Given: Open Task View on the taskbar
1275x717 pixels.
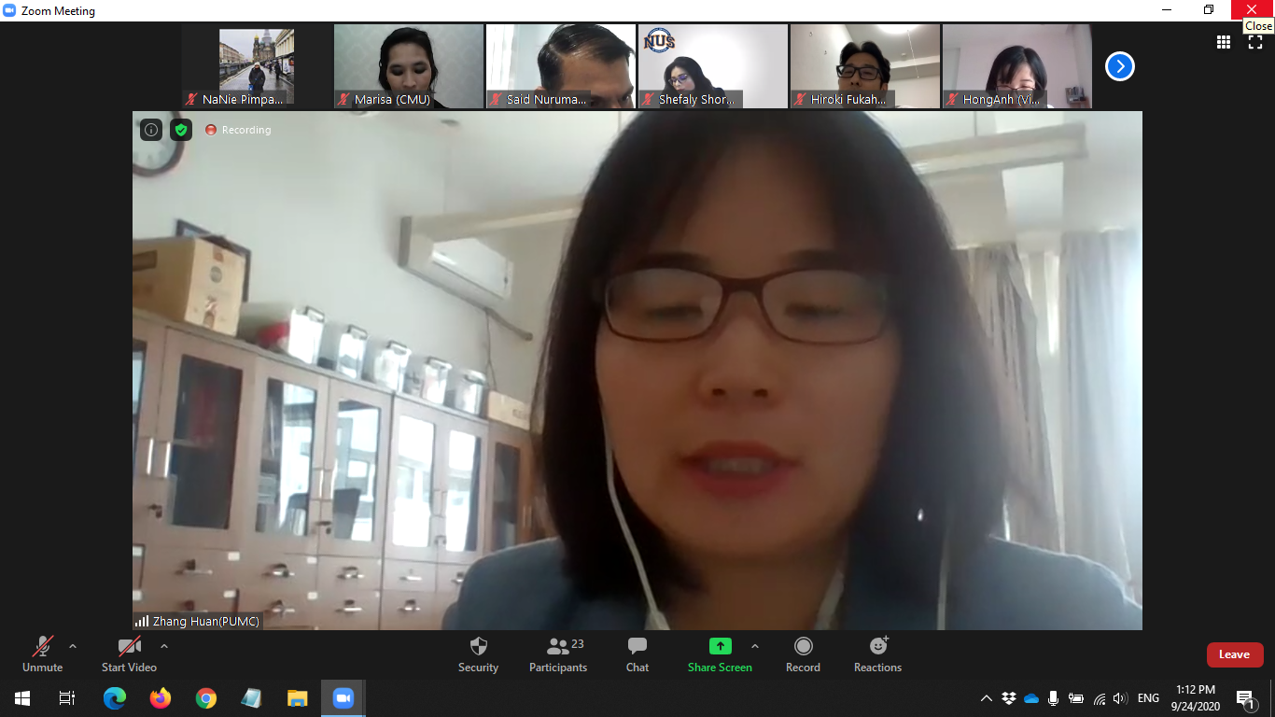Looking at the screenshot, I should pyautogui.click(x=67, y=698).
